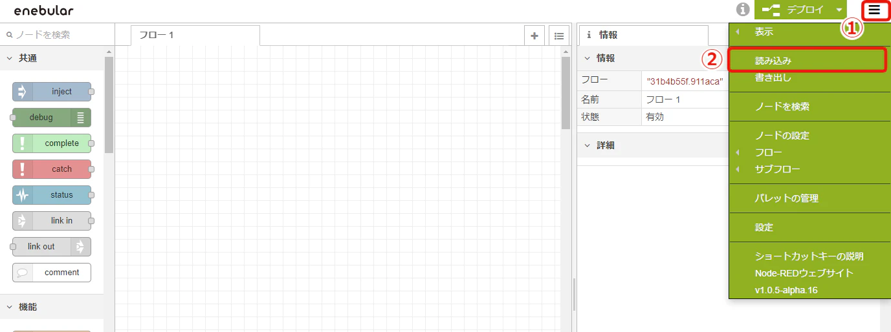Open 設定 from the menu
This screenshot has height=332, width=891.
(x=809, y=227)
